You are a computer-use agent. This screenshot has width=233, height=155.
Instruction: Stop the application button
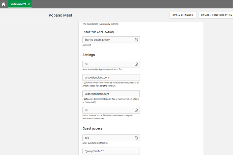pos(99,32)
